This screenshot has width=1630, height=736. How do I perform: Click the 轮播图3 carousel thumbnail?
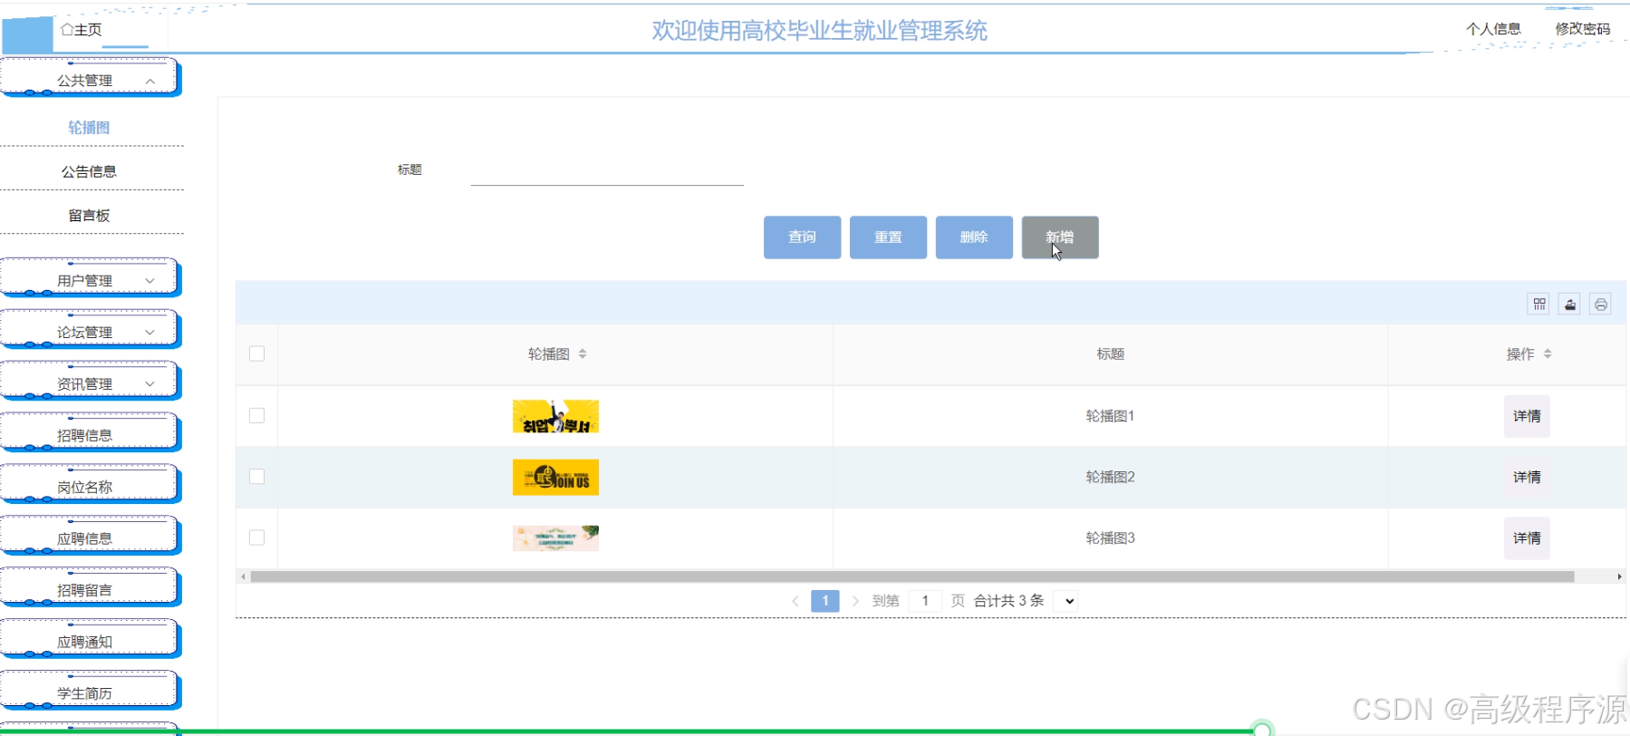(555, 538)
